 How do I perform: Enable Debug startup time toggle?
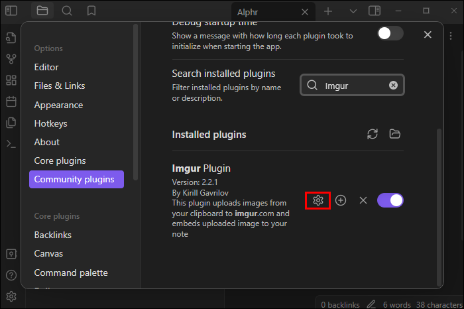[x=390, y=34]
